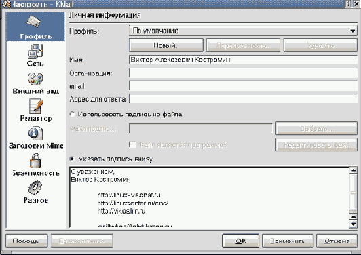Click the email input field
The width and height of the screenshot is (361, 255).
pos(243,86)
